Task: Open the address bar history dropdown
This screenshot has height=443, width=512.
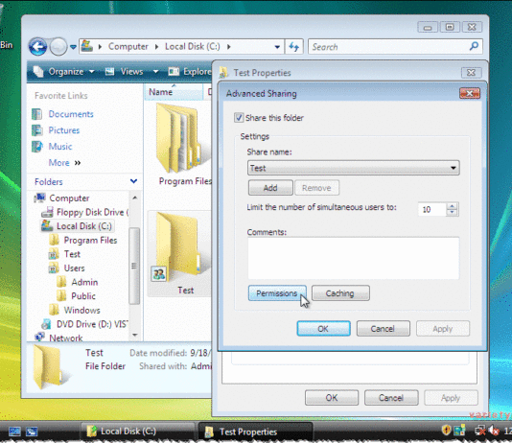Action: [x=277, y=47]
